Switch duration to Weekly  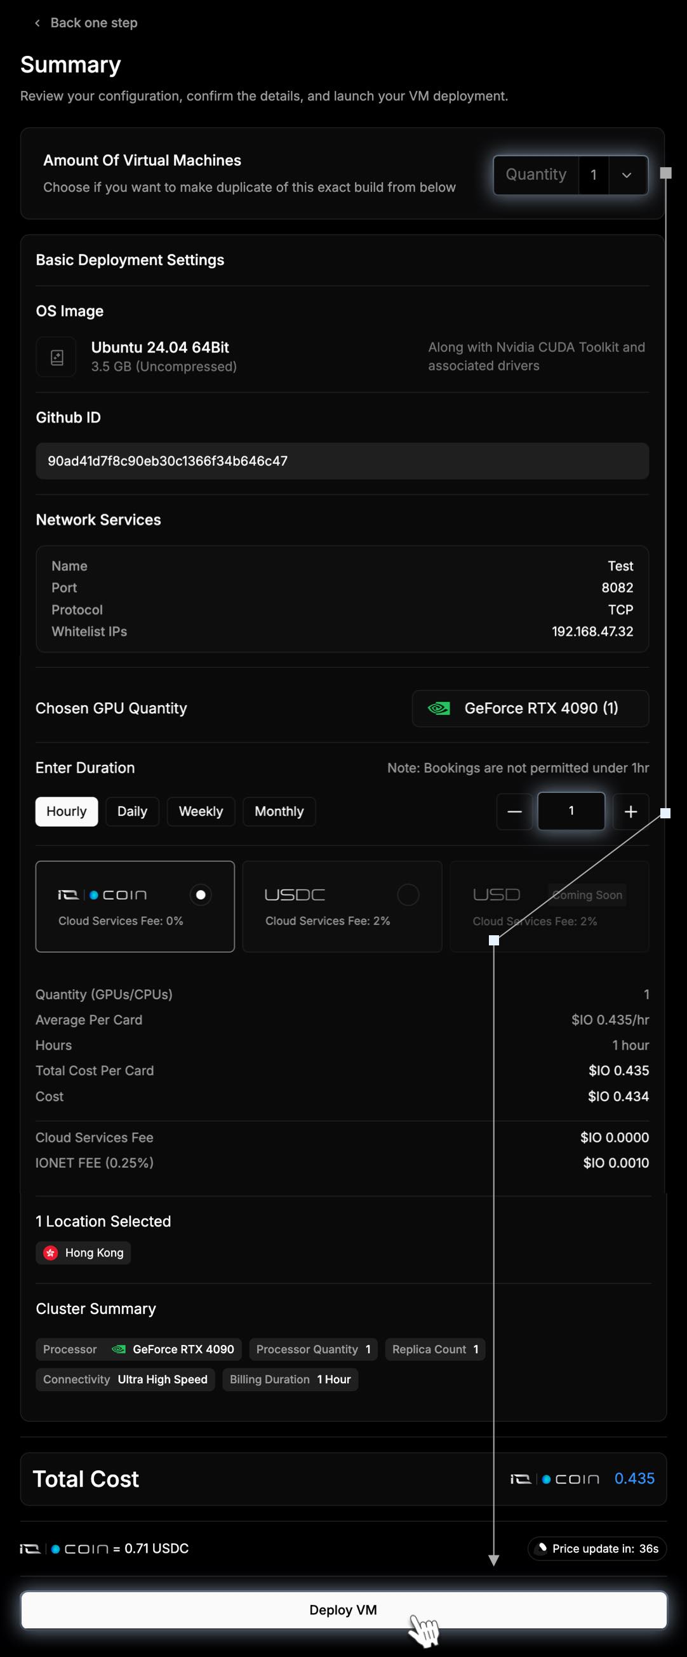pos(201,811)
